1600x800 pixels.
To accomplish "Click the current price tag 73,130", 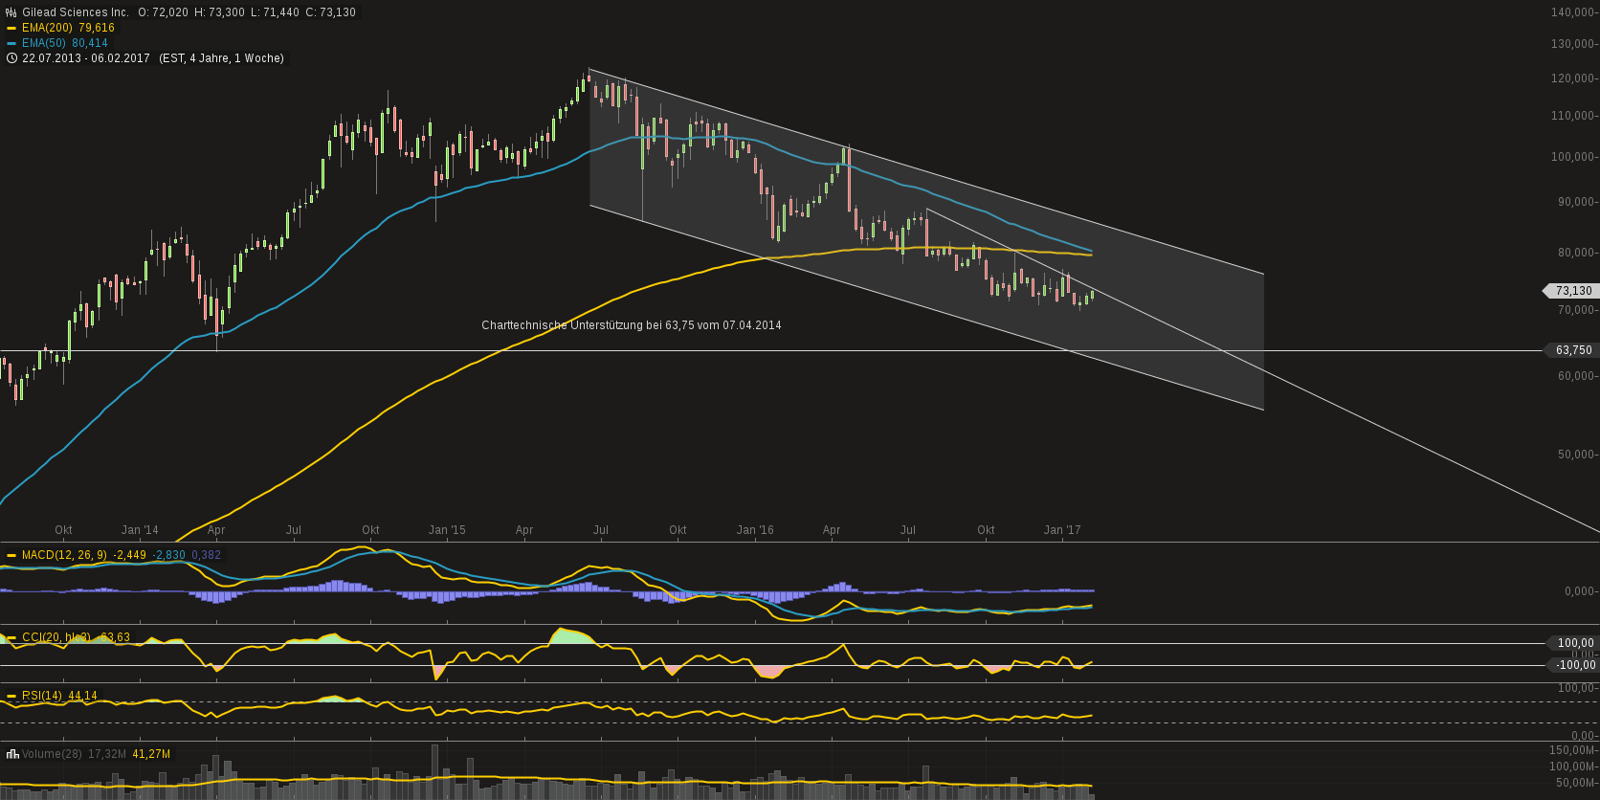I will pos(1573,291).
